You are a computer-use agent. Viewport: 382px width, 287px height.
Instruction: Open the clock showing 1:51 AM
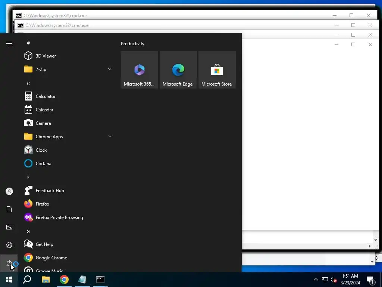coord(350,280)
